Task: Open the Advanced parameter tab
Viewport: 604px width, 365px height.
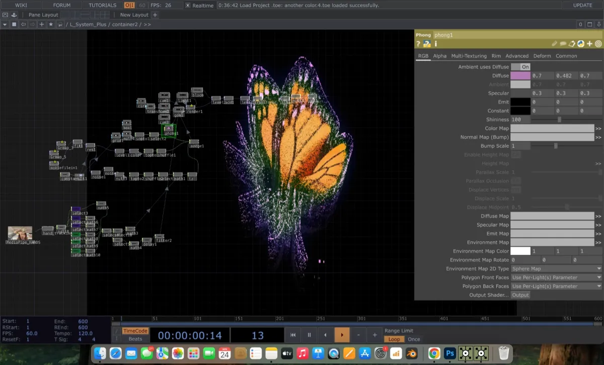Action: tap(517, 56)
